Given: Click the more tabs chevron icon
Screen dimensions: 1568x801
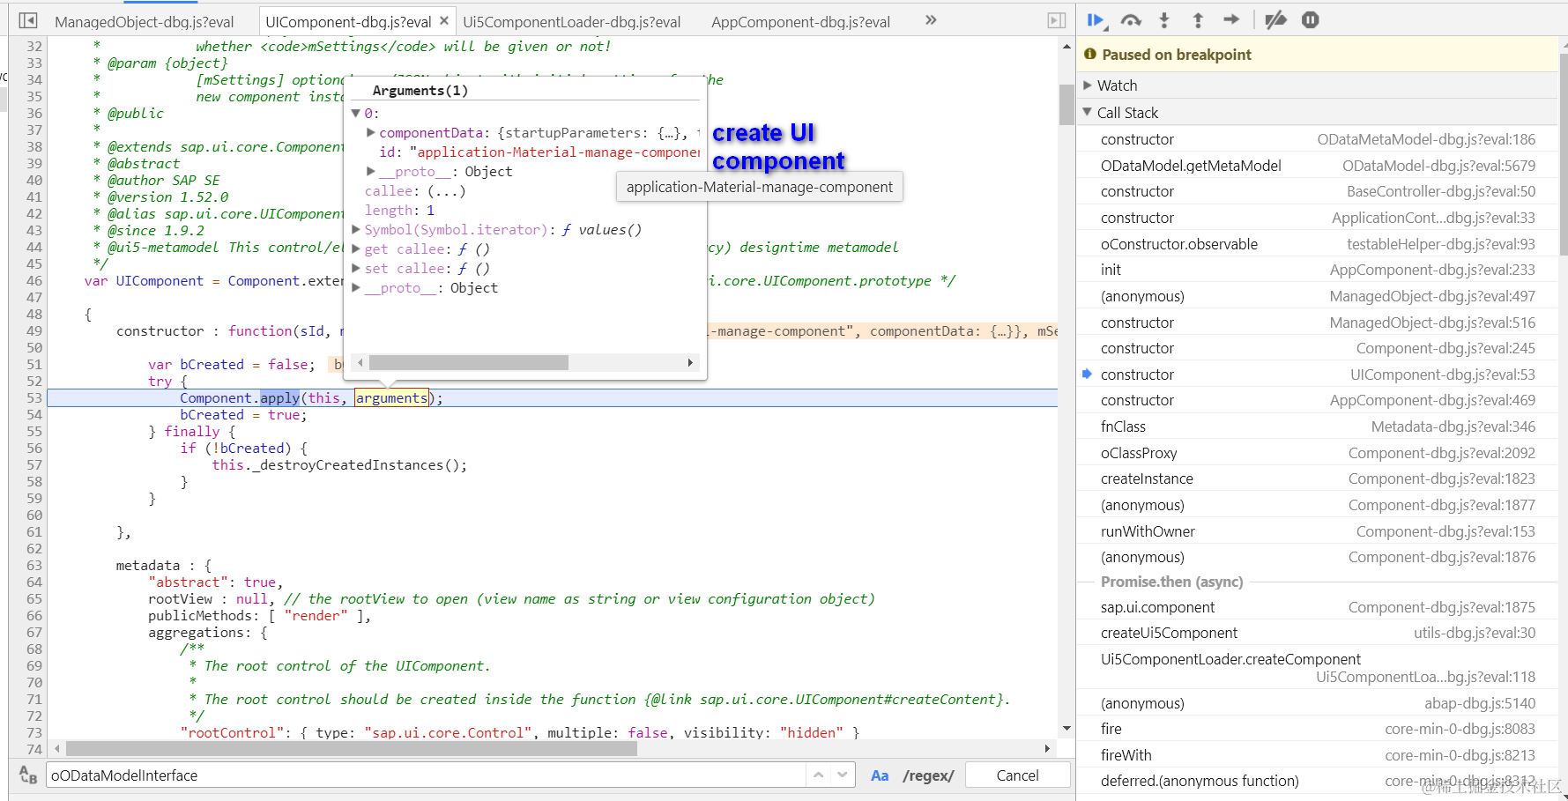Looking at the screenshot, I should click(x=931, y=20).
